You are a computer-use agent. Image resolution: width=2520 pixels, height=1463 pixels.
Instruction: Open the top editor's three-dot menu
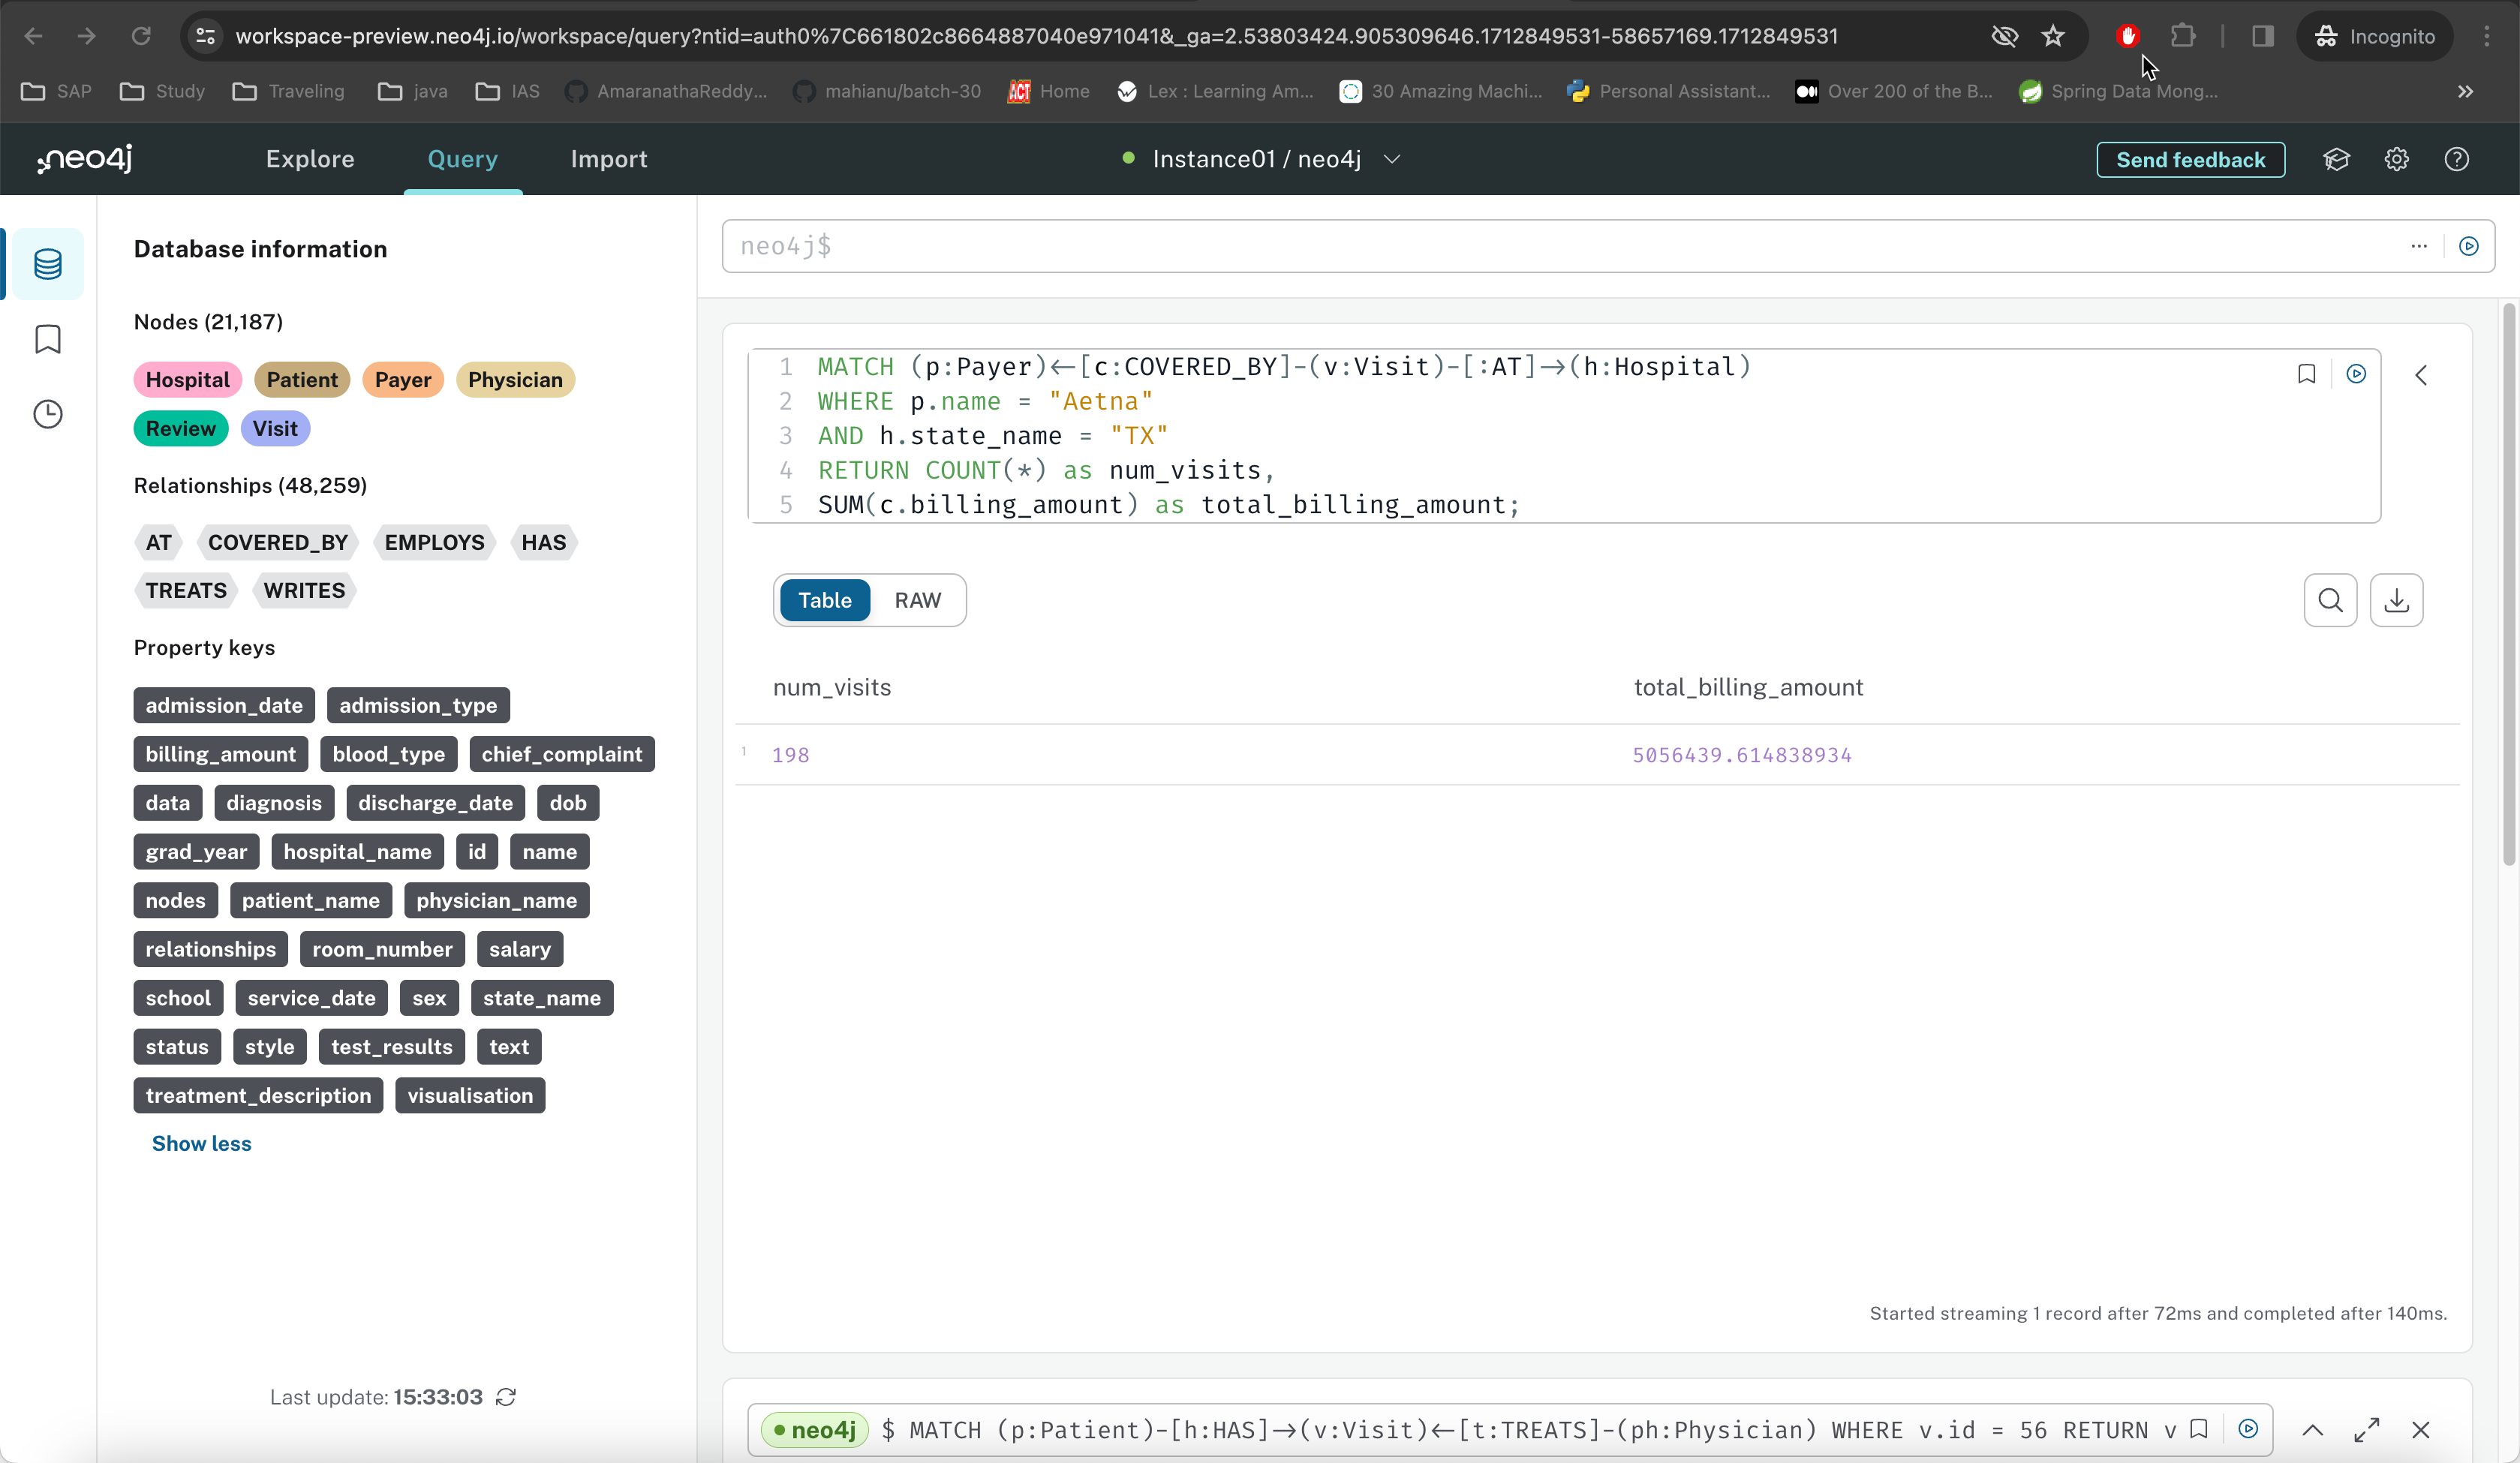point(2419,246)
